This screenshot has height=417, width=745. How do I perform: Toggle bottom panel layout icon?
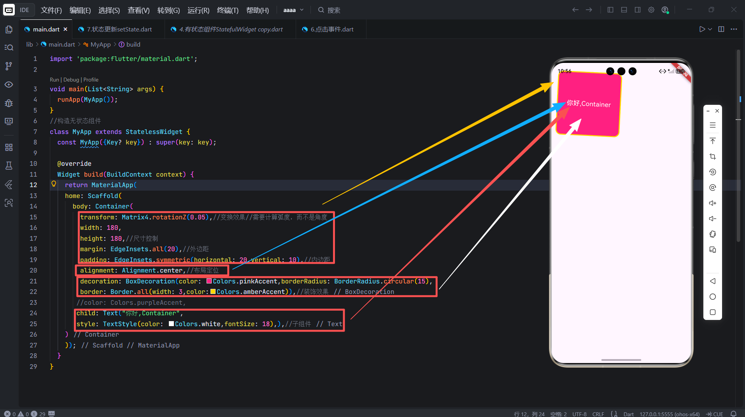[624, 10]
